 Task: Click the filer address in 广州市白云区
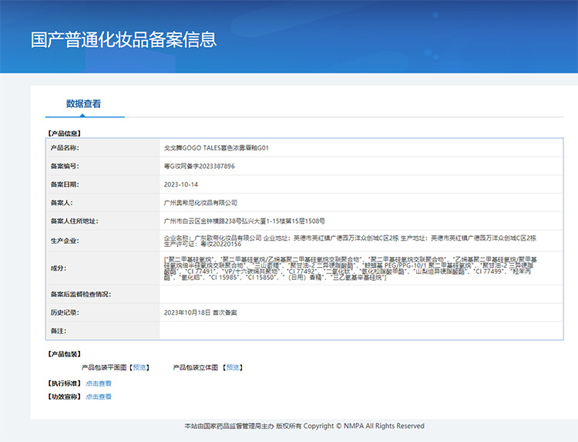click(x=244, y=221)
